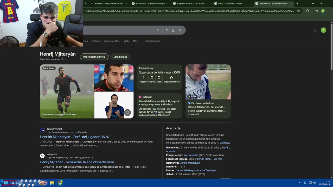The image size is (333, 187).
Task: Show hidden system tray icons
Action: point(299,183)
